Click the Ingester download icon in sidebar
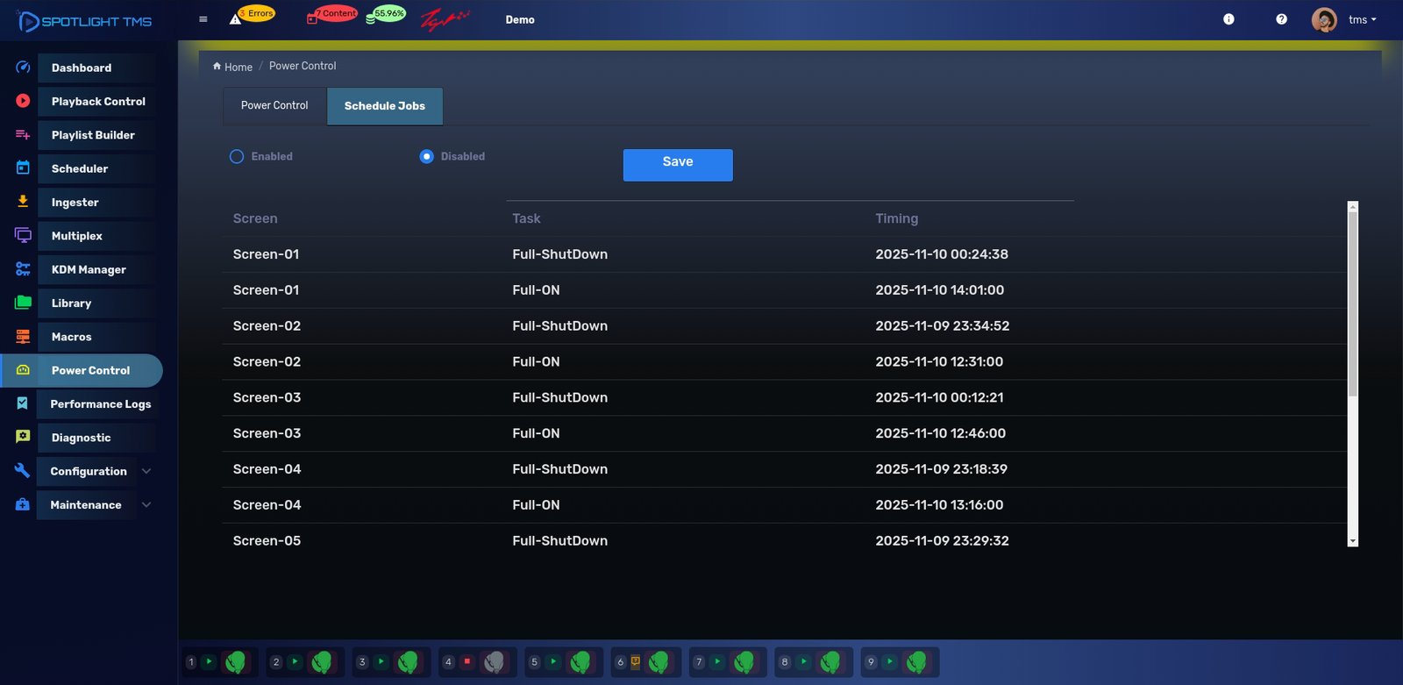 coord(23,202)
